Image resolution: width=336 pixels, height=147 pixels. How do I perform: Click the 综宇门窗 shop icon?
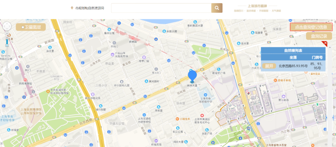[x=144, y=57]
